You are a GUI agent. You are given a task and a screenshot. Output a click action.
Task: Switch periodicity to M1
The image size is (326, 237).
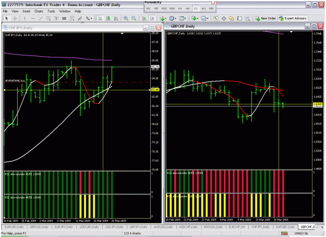[148, 8]
